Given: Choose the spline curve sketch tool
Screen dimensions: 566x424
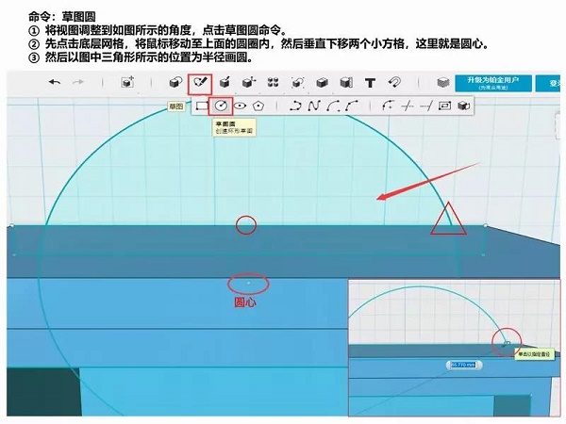Looking at the screenshot, I should (x=314, y=106).
